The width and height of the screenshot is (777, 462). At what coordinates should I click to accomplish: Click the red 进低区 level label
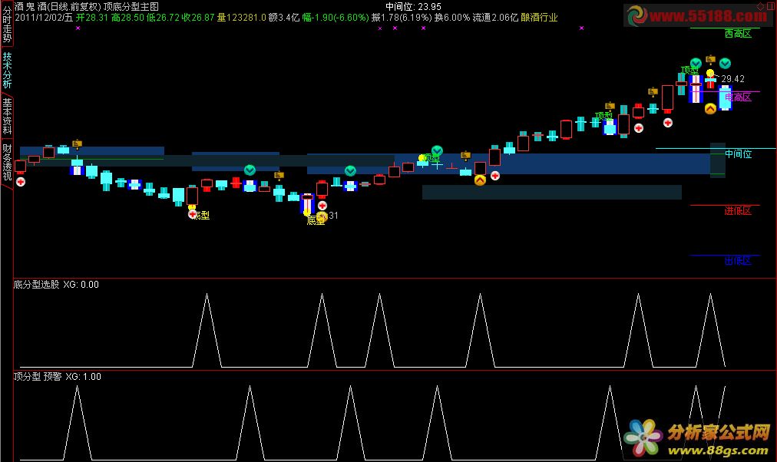tap(738, 211)
